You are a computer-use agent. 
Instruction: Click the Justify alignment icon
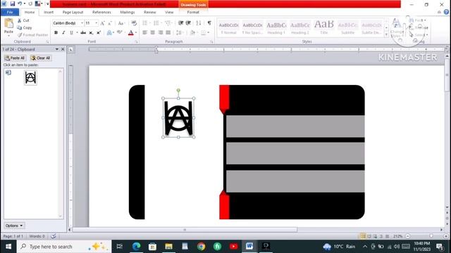168,33
